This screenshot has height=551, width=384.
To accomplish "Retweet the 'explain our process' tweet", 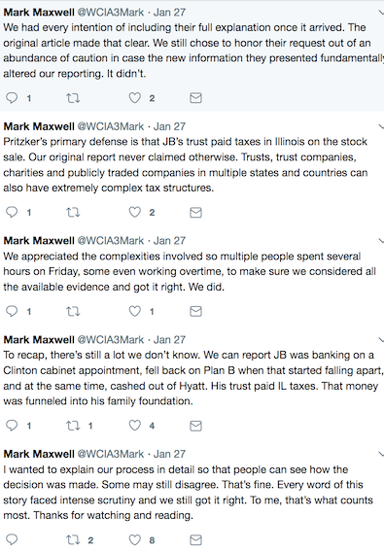I will 73,539.
